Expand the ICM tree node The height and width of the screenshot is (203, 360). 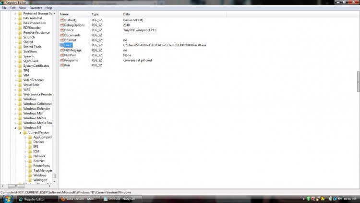(x=25, y=152)
